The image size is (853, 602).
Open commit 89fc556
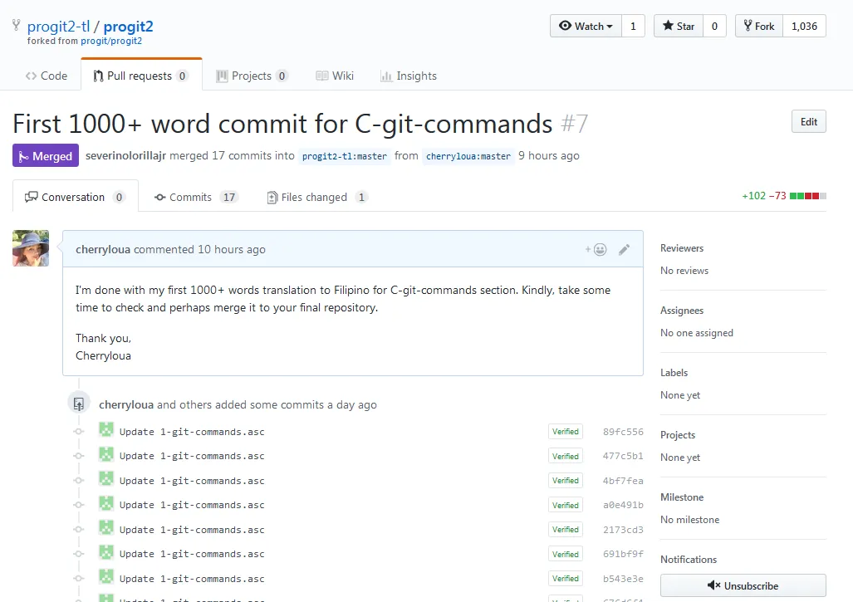pyautogui.click(x=623, y=432)
